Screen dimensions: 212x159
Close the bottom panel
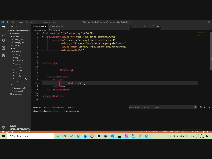click(210, 107)
